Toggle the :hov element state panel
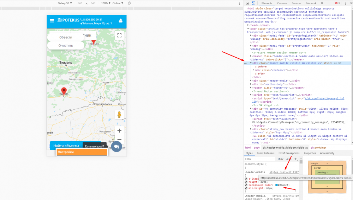The height and width of the screenshot is (200, 353). (x=281, y=159)
